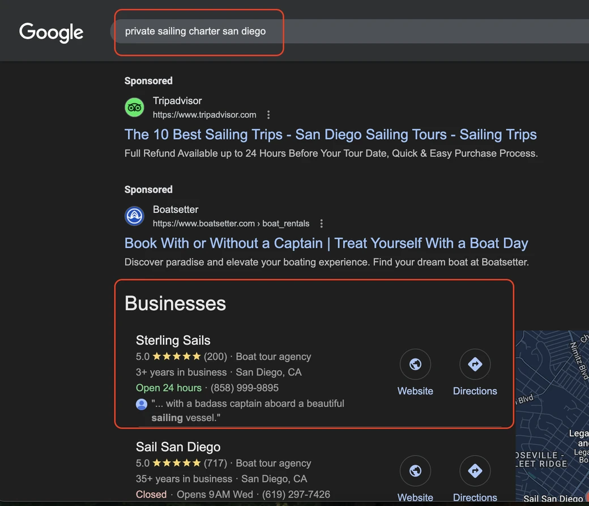Click the Tripadvisor owl logo icon
The image size is (589, 506).
pyautogui.click(x=134, y=108)
